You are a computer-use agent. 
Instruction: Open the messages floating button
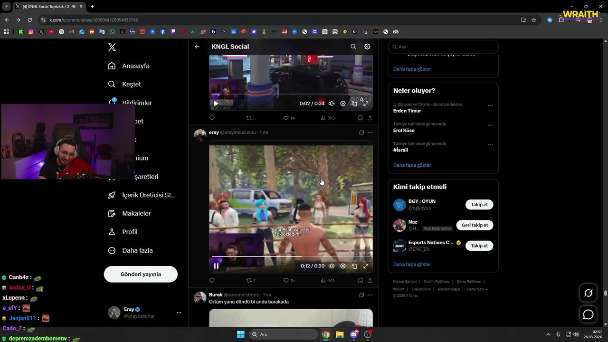pos(588,314)
